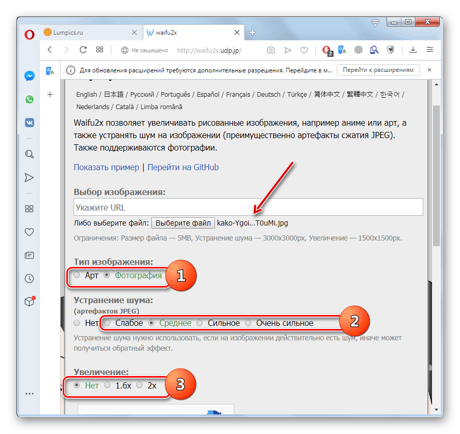Open Speed Dial grid in the sidebar
460x434 pixels.
(29, 208)
